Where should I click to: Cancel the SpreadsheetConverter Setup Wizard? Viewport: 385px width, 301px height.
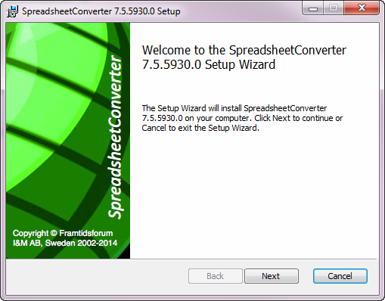[x=340, y=276]
